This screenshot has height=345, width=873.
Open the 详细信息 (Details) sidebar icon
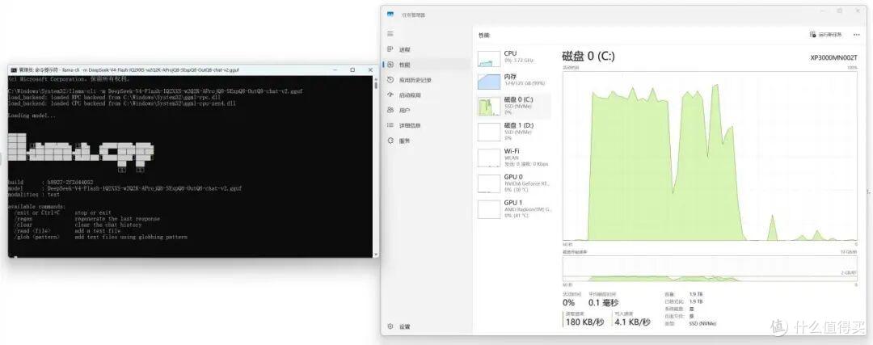pos(390,125)
